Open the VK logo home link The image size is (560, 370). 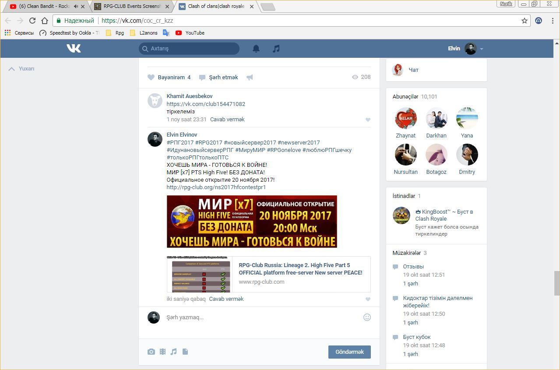[74, 49]
